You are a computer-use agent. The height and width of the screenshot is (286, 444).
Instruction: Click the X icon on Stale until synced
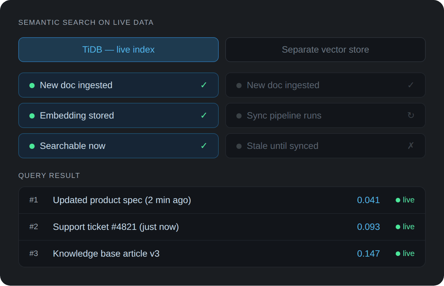point(411,146)
